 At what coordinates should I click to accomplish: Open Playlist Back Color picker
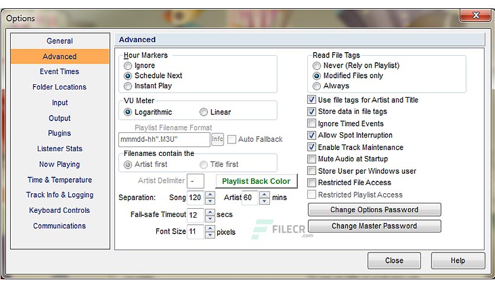[x=256, y=181]
